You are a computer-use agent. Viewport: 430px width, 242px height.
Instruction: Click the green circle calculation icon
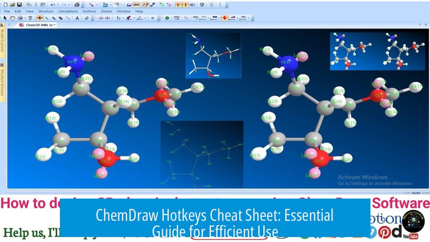pos(167,18)
